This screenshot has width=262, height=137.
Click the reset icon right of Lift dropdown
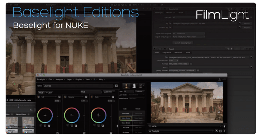pos(59,97)
